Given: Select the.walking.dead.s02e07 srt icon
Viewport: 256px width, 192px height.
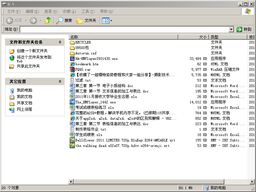Looking at the screenshot, I should [x=72, y=146].
